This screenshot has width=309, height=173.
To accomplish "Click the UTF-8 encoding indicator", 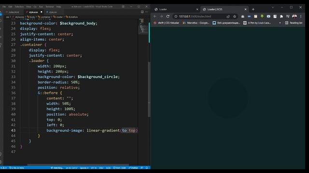I will click(x=94, y=168).
